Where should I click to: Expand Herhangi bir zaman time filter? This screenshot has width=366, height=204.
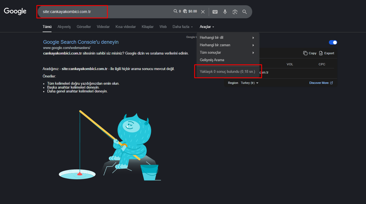pyautogui.click(x=228, y=45)
